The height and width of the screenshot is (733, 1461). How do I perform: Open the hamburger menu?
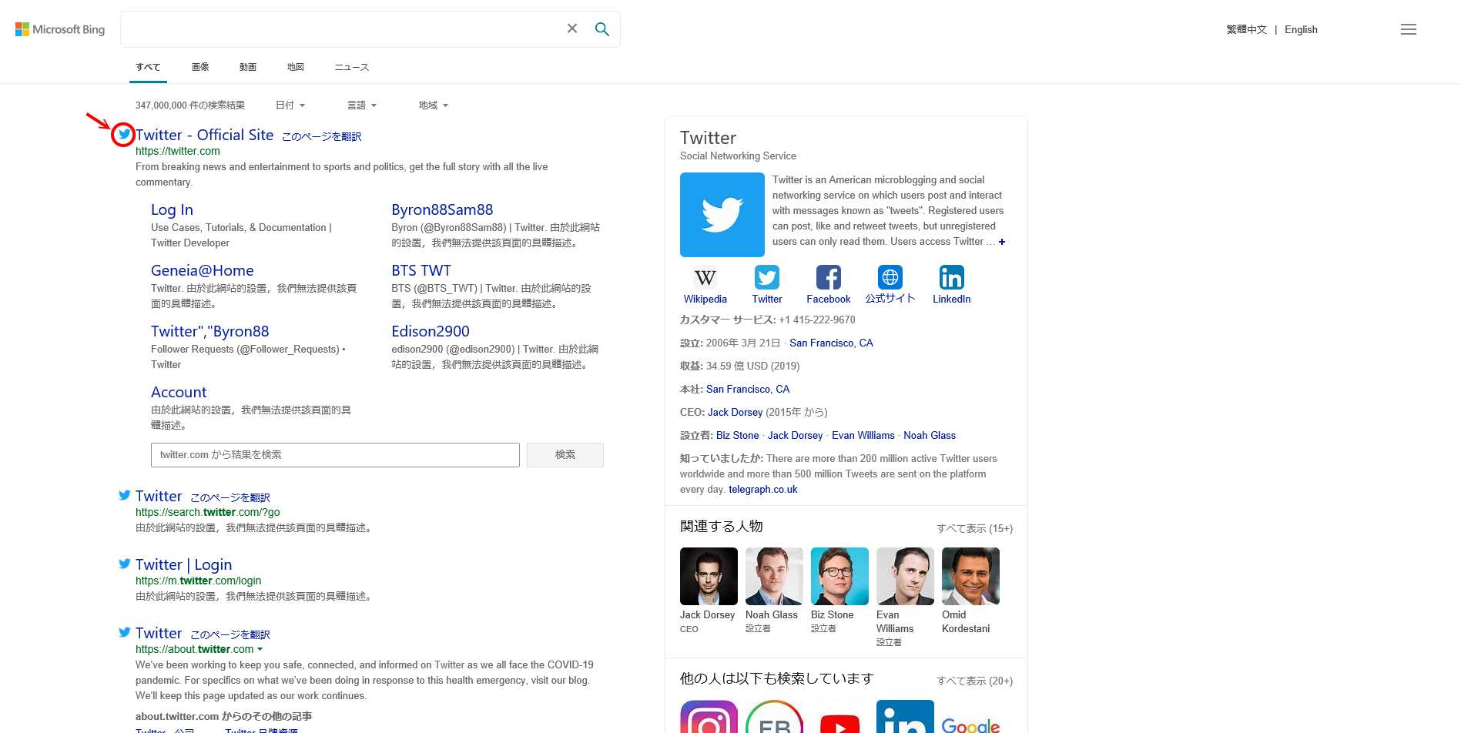coord(1409,29)
